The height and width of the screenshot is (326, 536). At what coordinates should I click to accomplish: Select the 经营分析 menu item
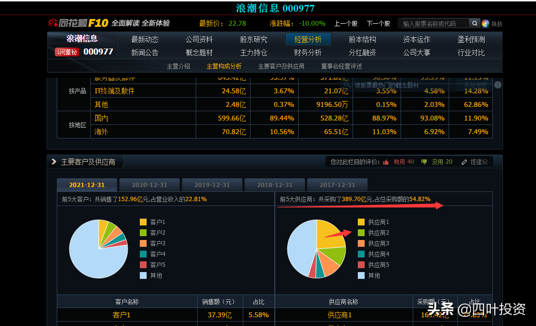(x=308, y=39)
